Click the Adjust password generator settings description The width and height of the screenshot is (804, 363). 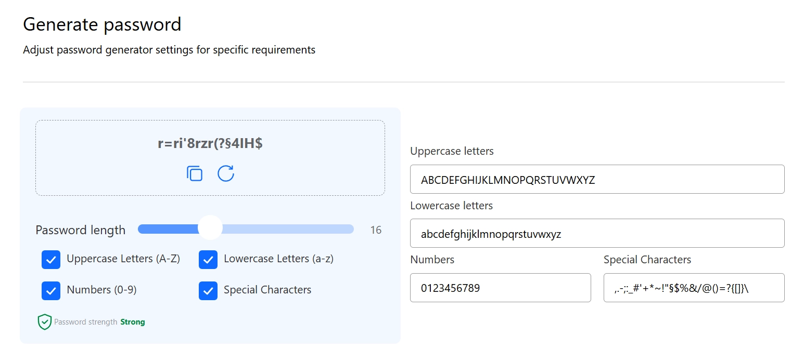pos(169,50)
